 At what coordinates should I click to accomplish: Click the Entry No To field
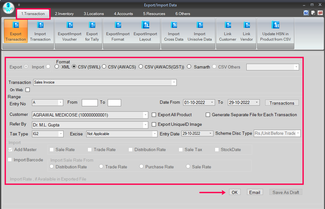click(114, 103)
